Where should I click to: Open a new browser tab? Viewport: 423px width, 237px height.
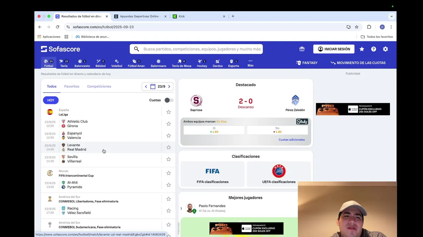click(233, 16)
